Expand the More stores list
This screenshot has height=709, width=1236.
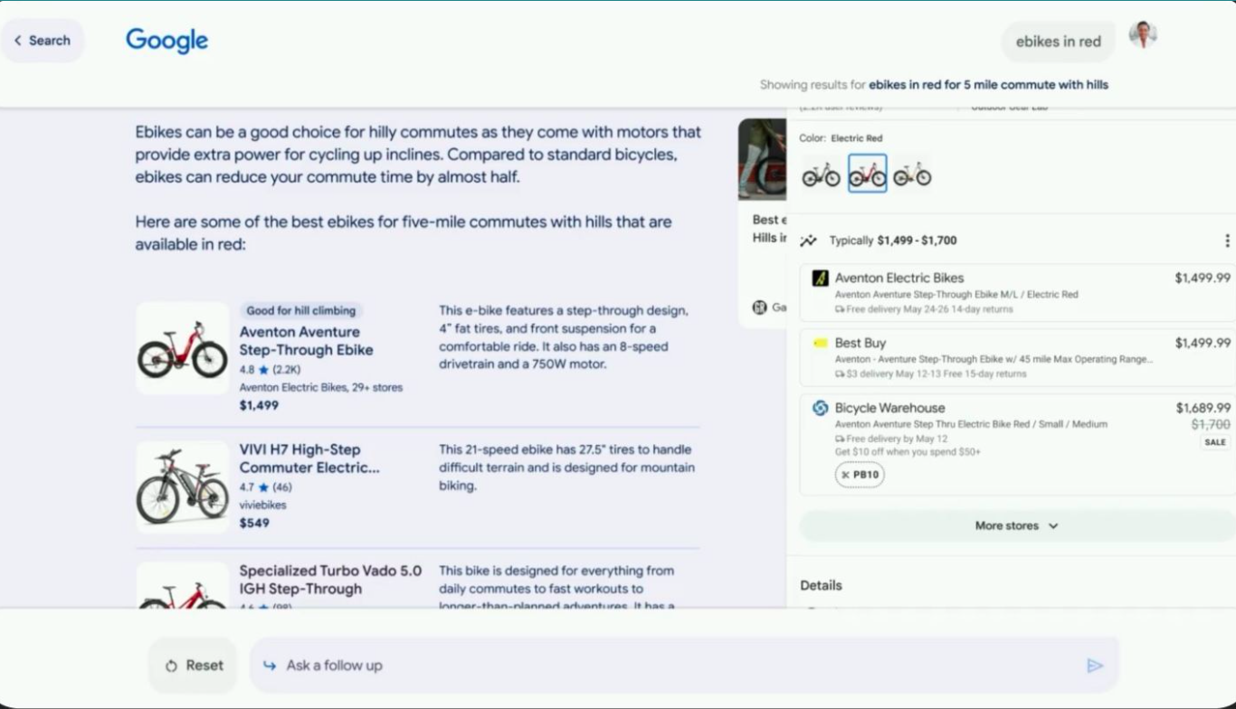[x=1017, y=525]
